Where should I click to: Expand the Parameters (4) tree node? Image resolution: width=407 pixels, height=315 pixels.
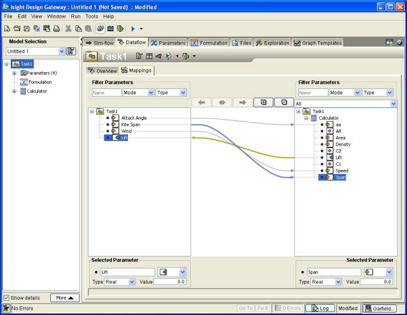(15, 73)
